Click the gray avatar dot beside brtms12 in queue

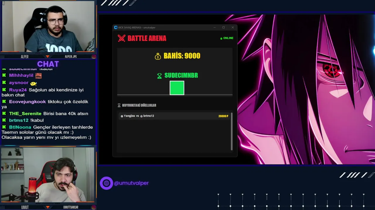(142, 116)
